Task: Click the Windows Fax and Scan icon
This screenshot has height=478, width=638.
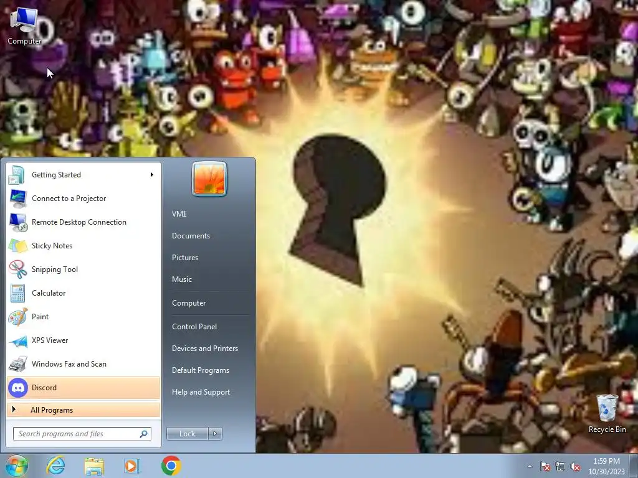Action: 17,363
